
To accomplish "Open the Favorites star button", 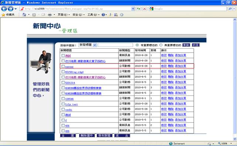I will pos(8,15).
